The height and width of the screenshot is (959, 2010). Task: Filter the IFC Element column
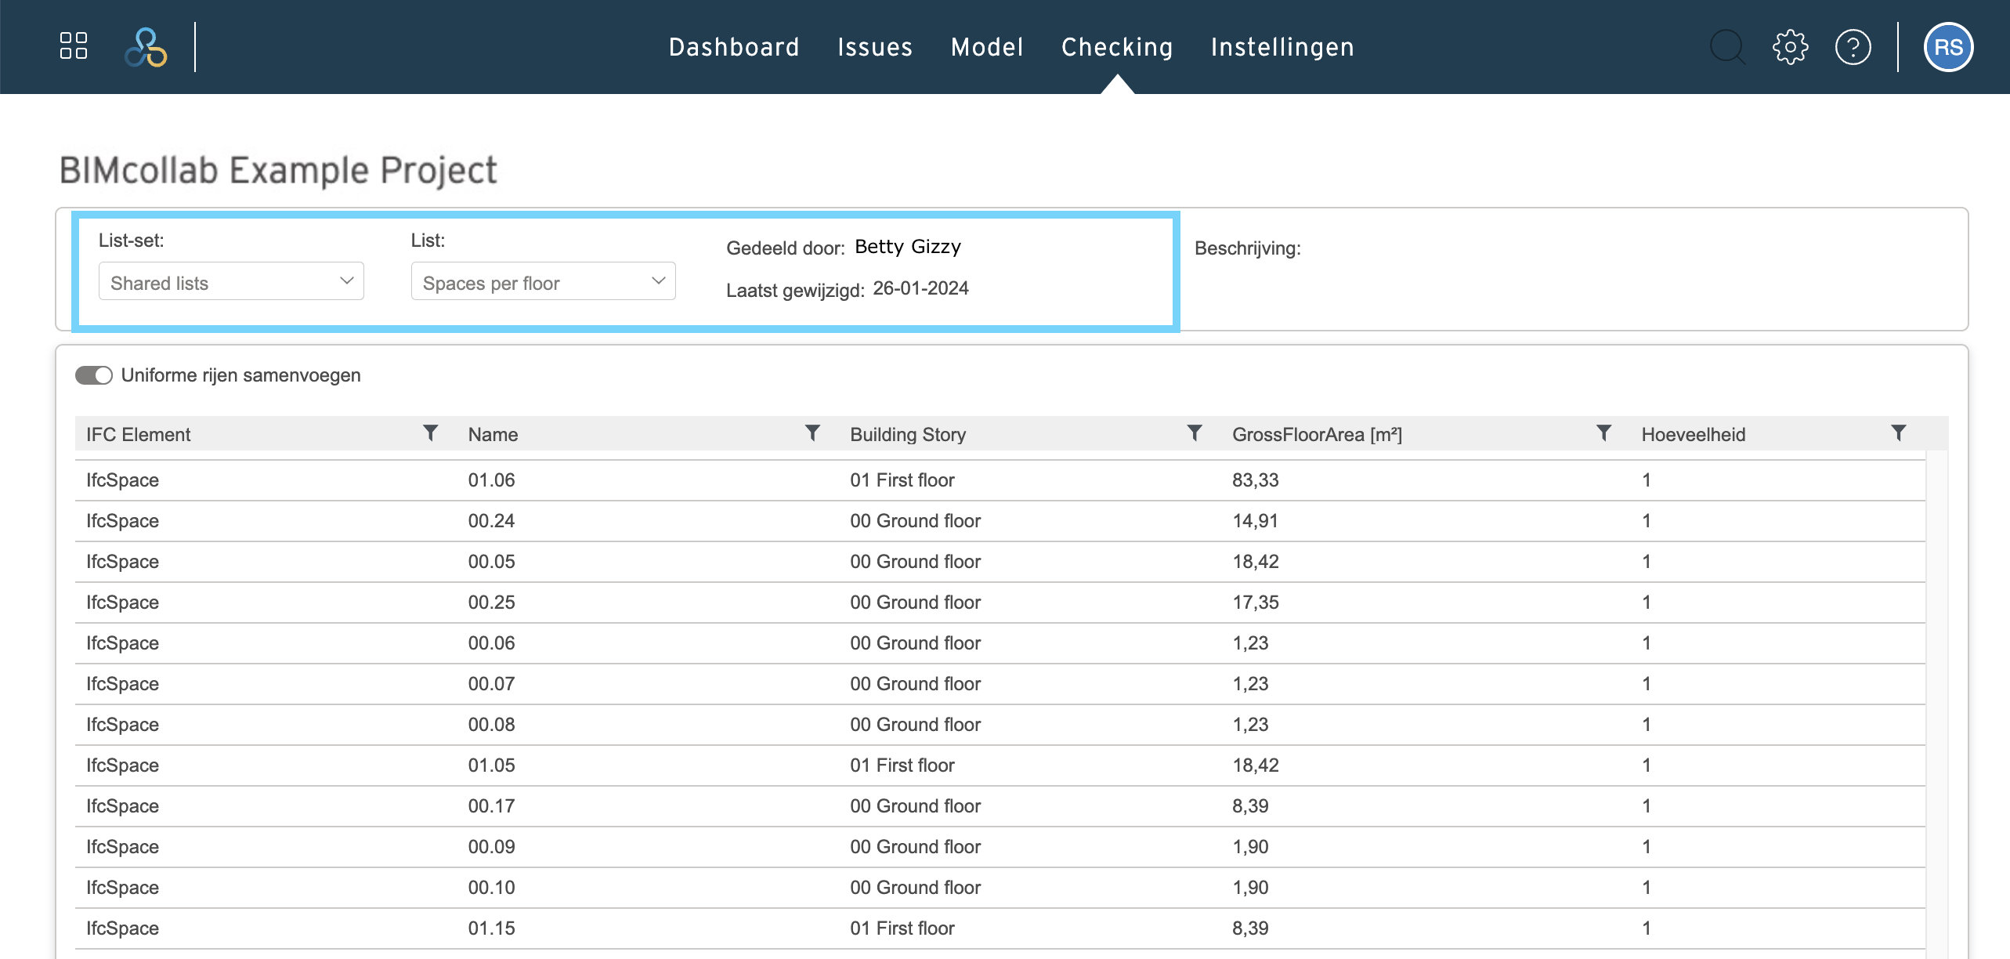(x=430, y=433)
